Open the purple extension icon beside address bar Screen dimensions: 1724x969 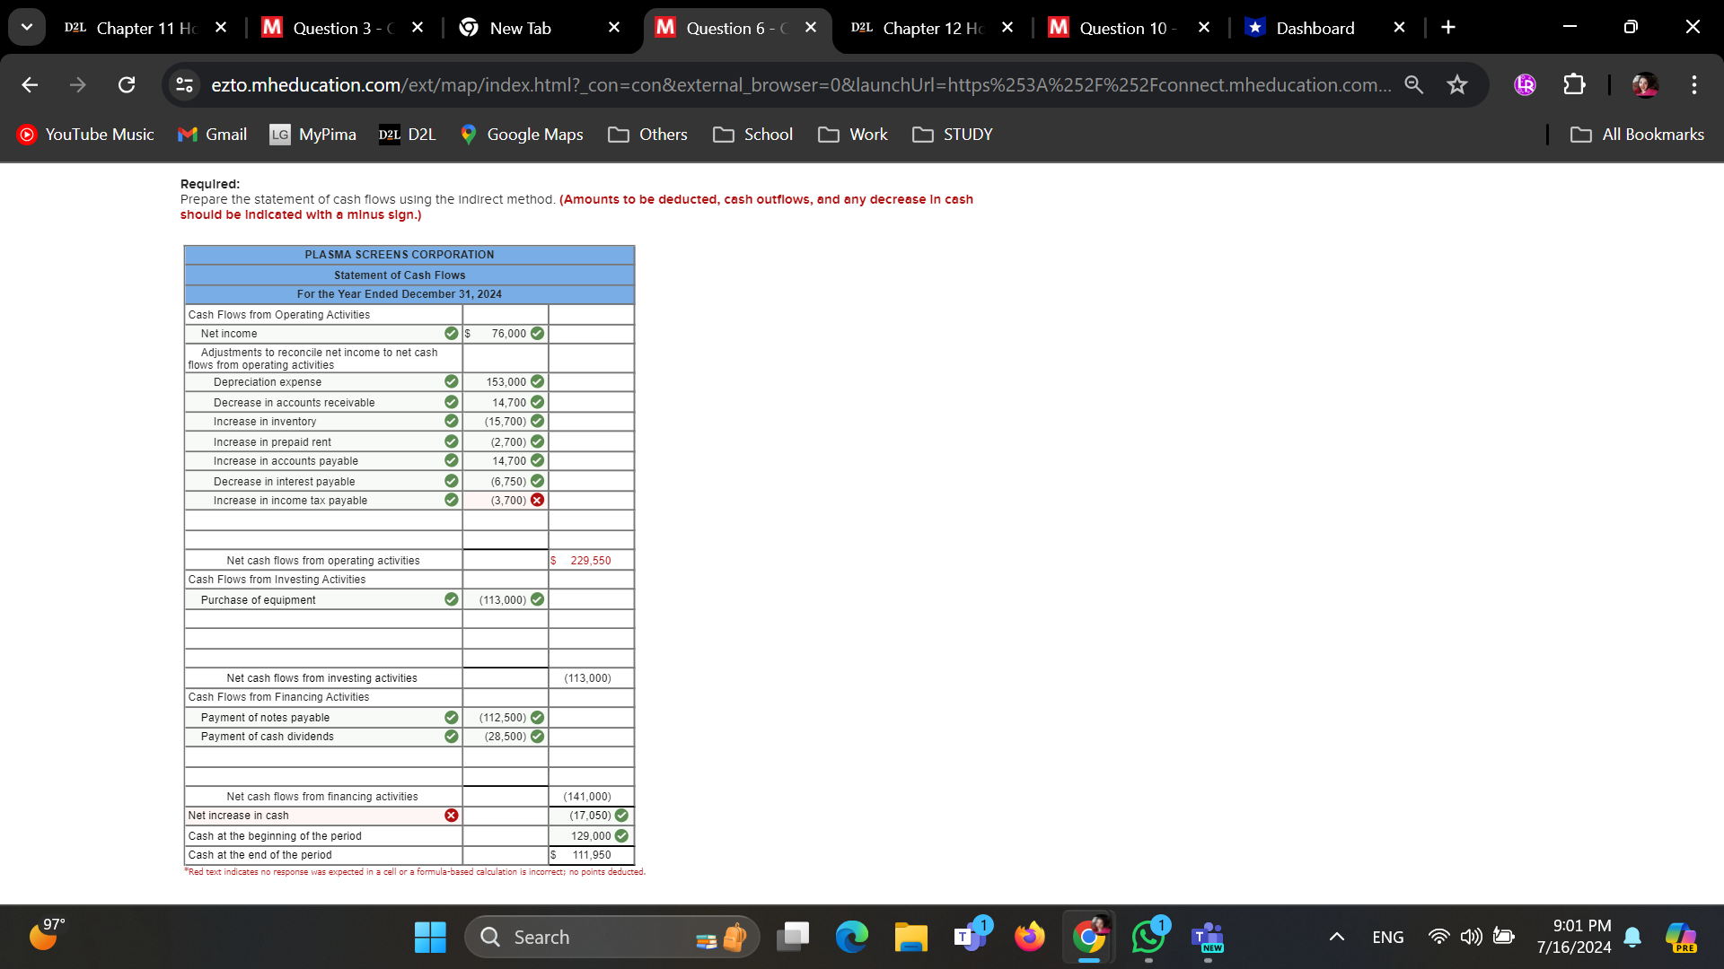[1524, 84]
